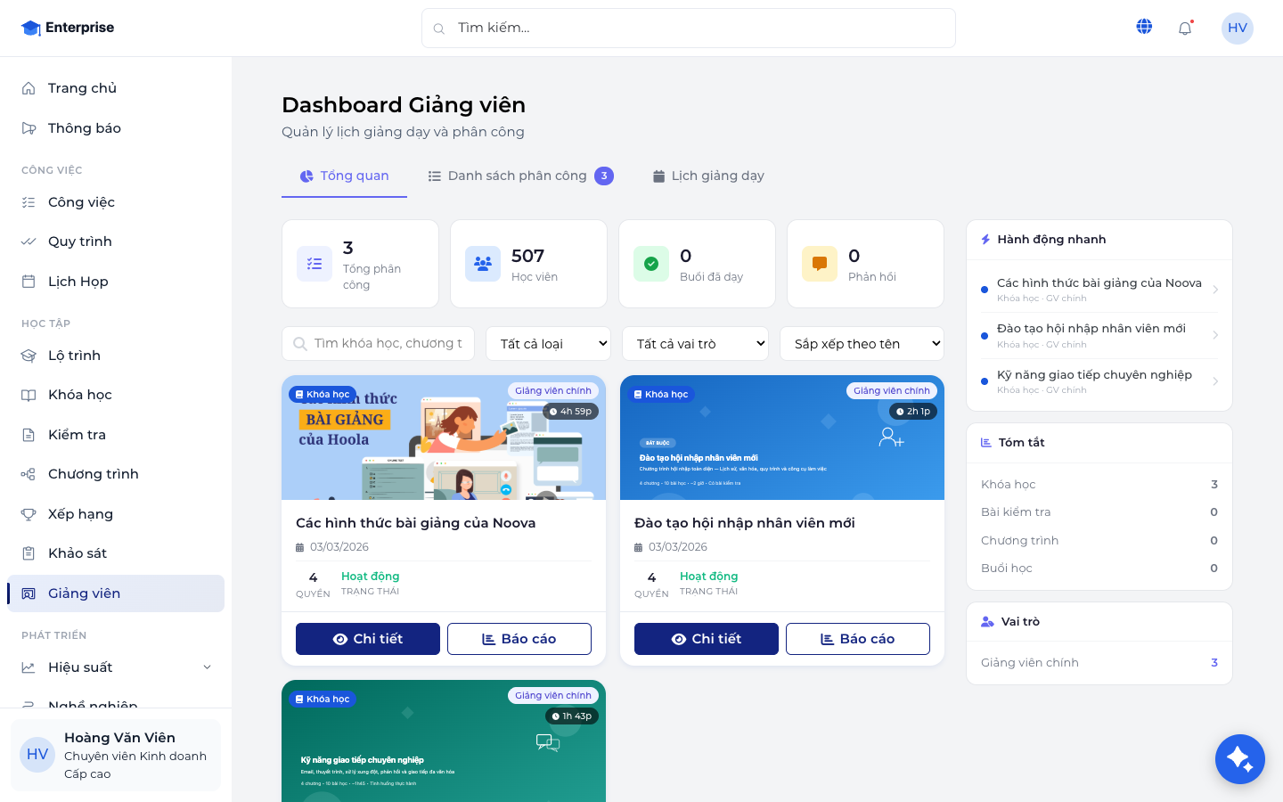Image resolution: width=1283 pixels, height=802 pixels.
Task: Click Chi tiết for Đào tạo hội nhập
Action: 707,639
